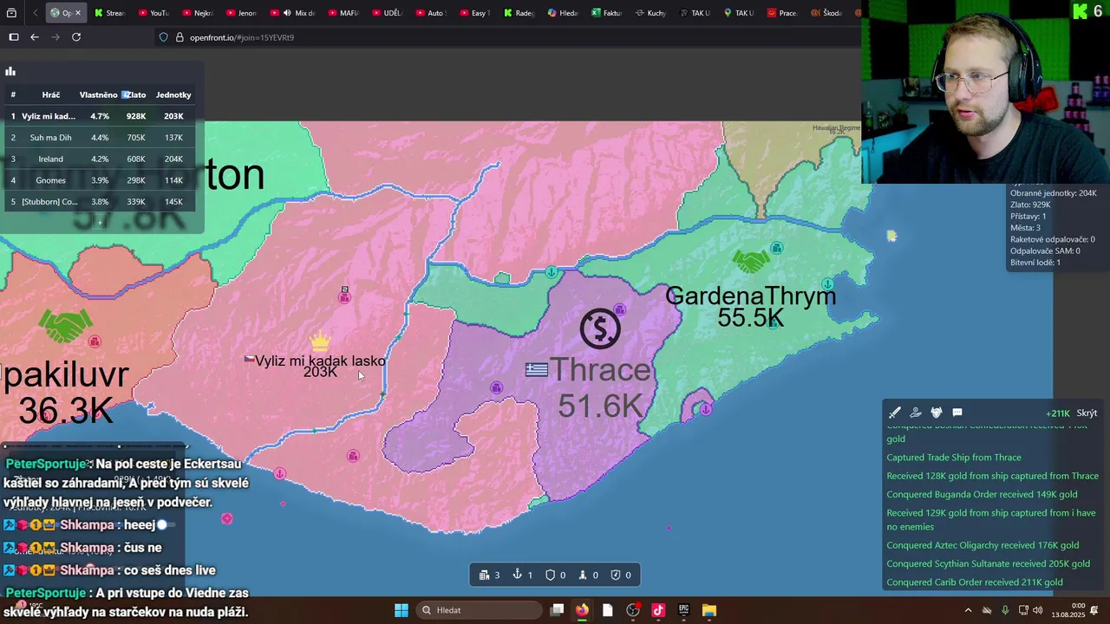Click the GardenaThrym nation name label
The width and height of the screenshot is (1110, 624).
[x=751, y=296]
